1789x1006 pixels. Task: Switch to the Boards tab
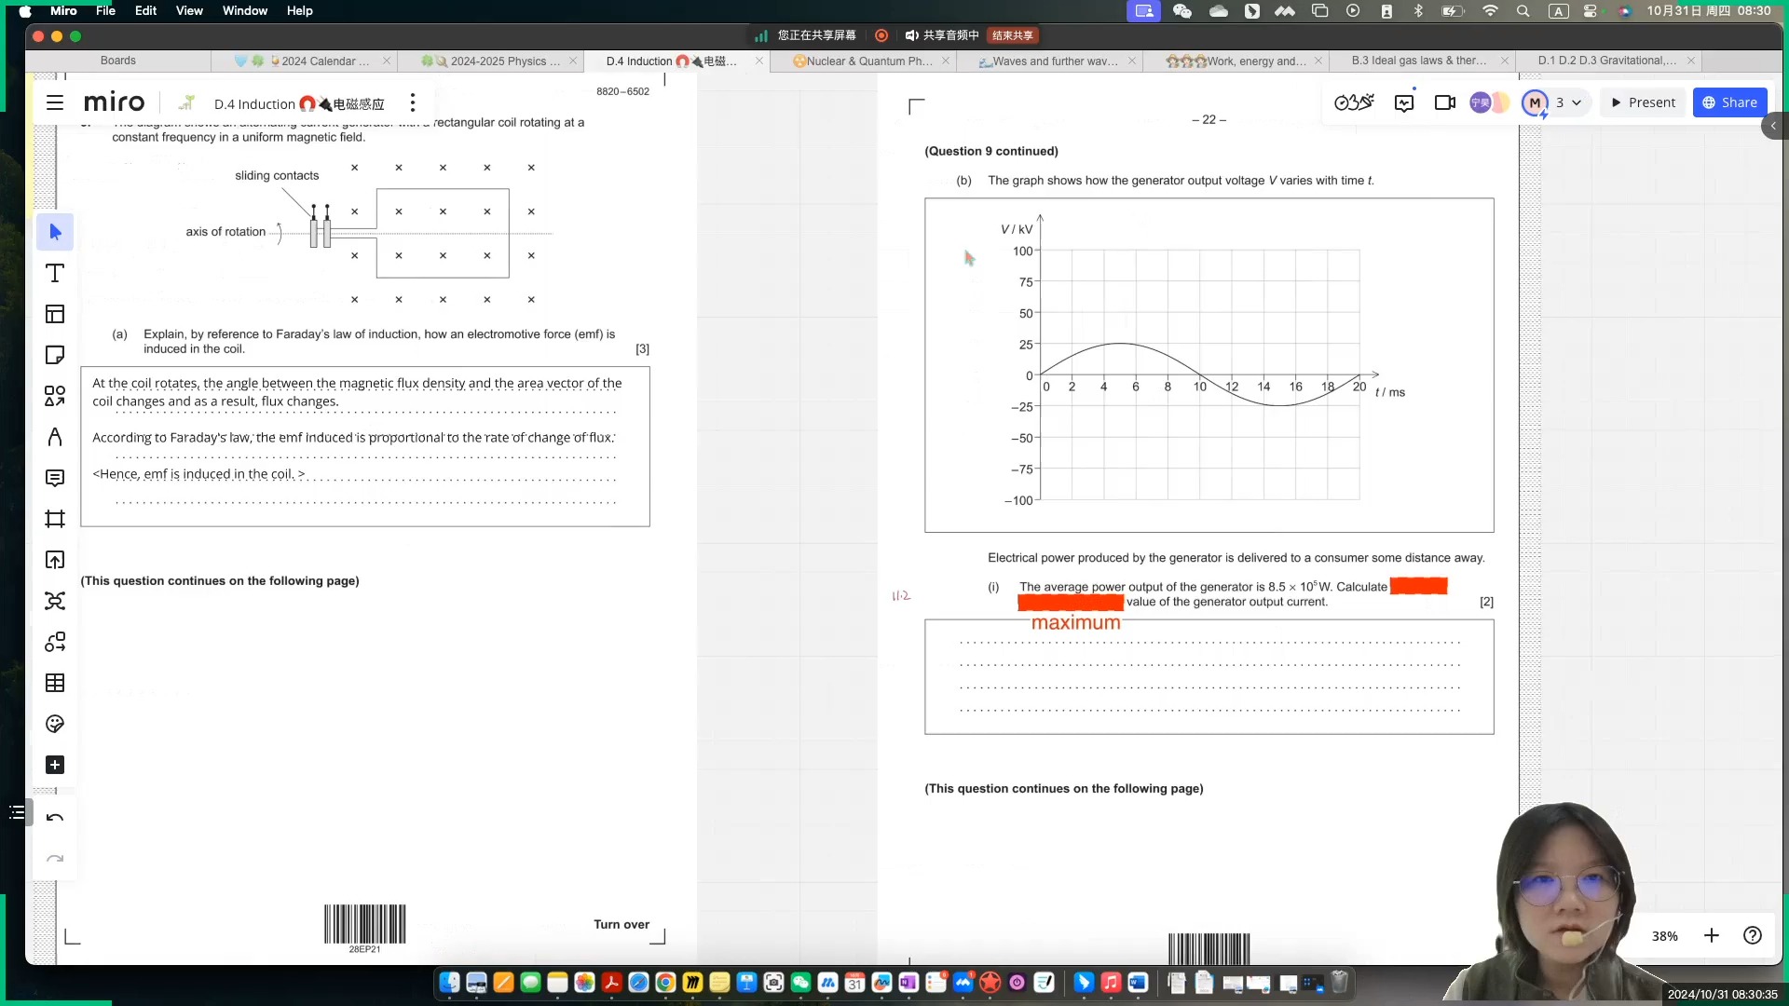tap(118, 61)
